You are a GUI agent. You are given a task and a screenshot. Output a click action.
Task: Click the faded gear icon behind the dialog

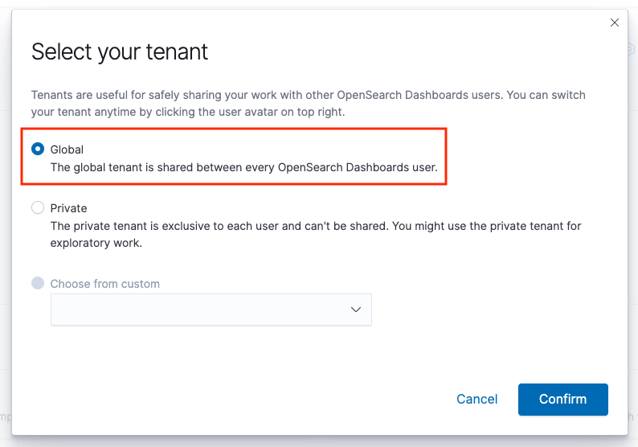pos(632,50)
